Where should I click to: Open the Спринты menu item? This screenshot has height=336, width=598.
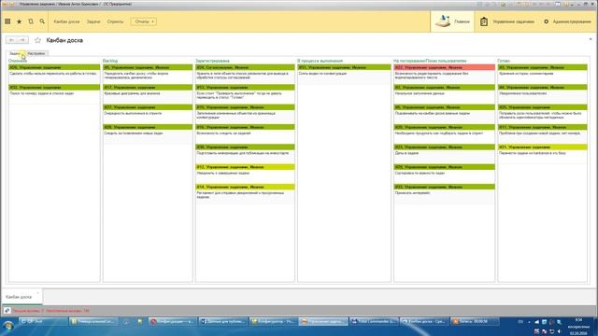[115, 21]
